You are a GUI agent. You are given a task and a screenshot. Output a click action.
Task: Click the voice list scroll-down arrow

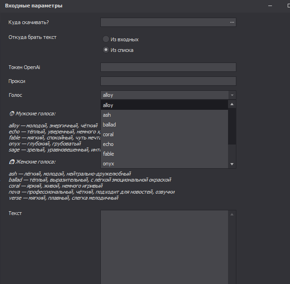(x=232, y=164)
